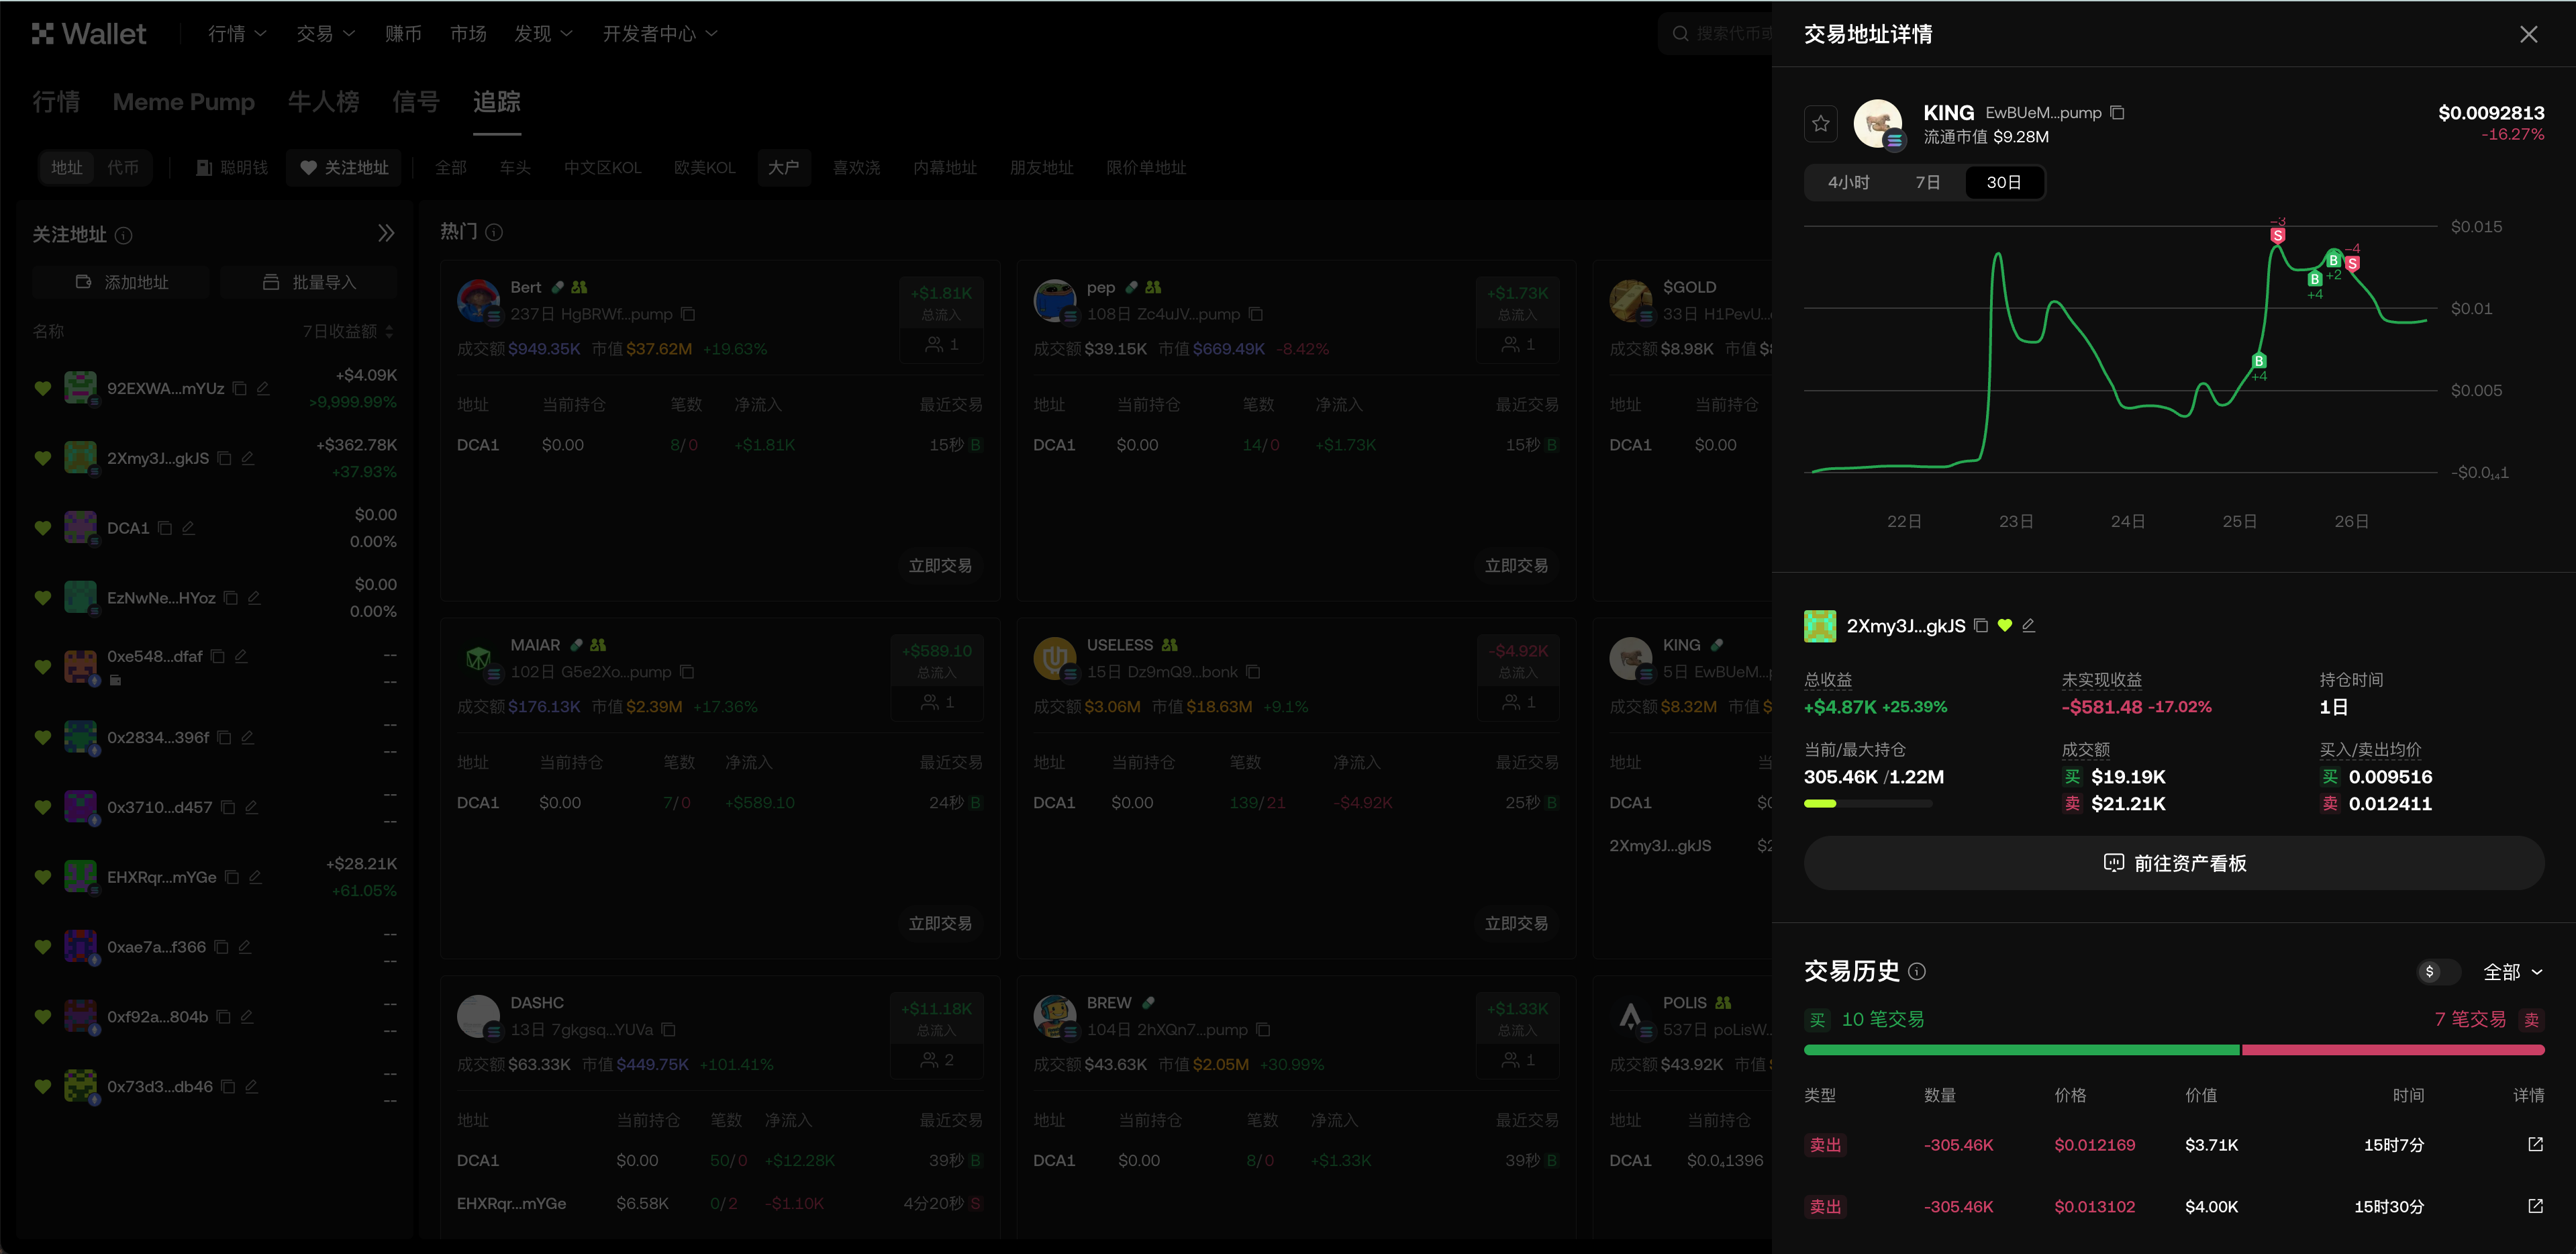Open the Meme Pump tab
This screenshot has height=1254, width=2576.
coord(184,102)
